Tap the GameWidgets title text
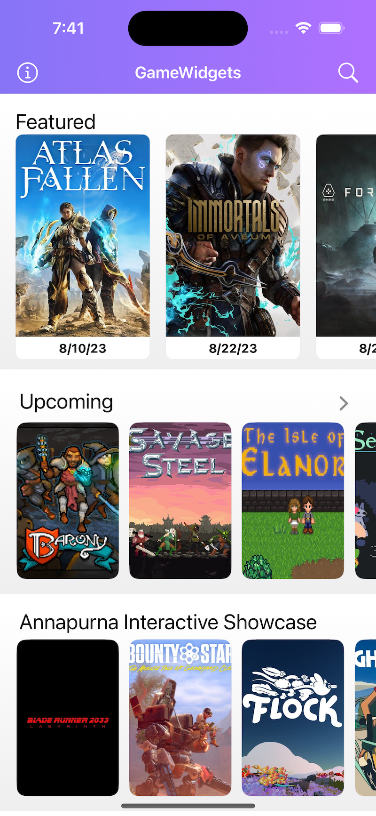The height and width of the screenshot is (816, 376). tap(188, 73)
